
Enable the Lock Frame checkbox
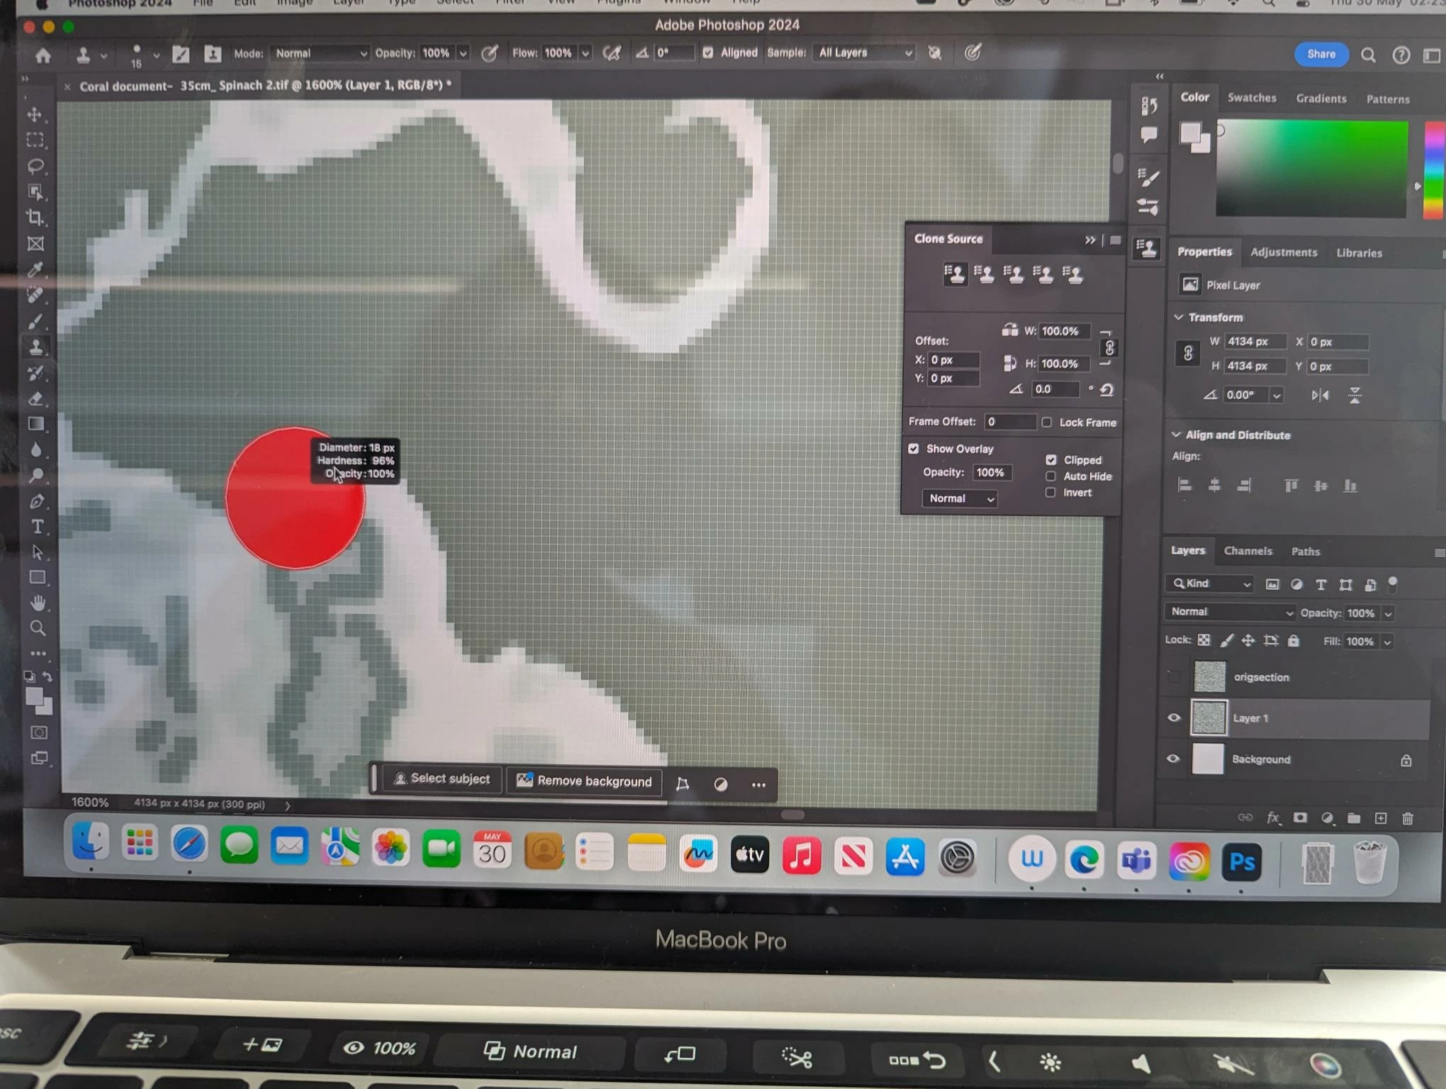[x=1047, y=423]
